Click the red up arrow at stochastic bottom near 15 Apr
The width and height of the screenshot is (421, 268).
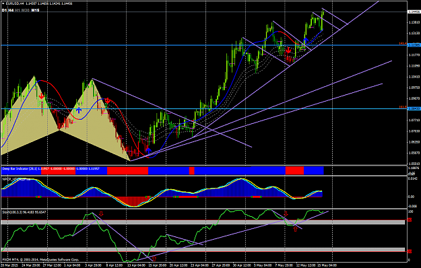tap(154, 259)
